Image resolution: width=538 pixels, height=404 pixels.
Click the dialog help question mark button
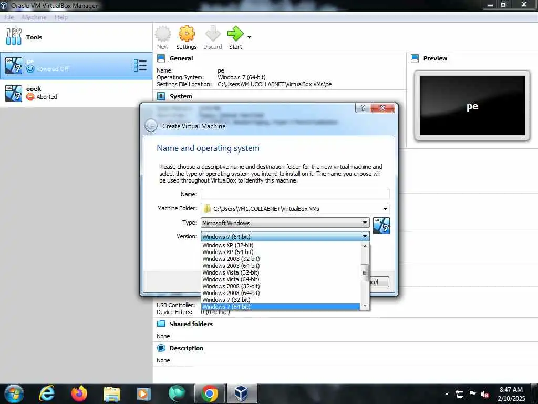[363, 108]
